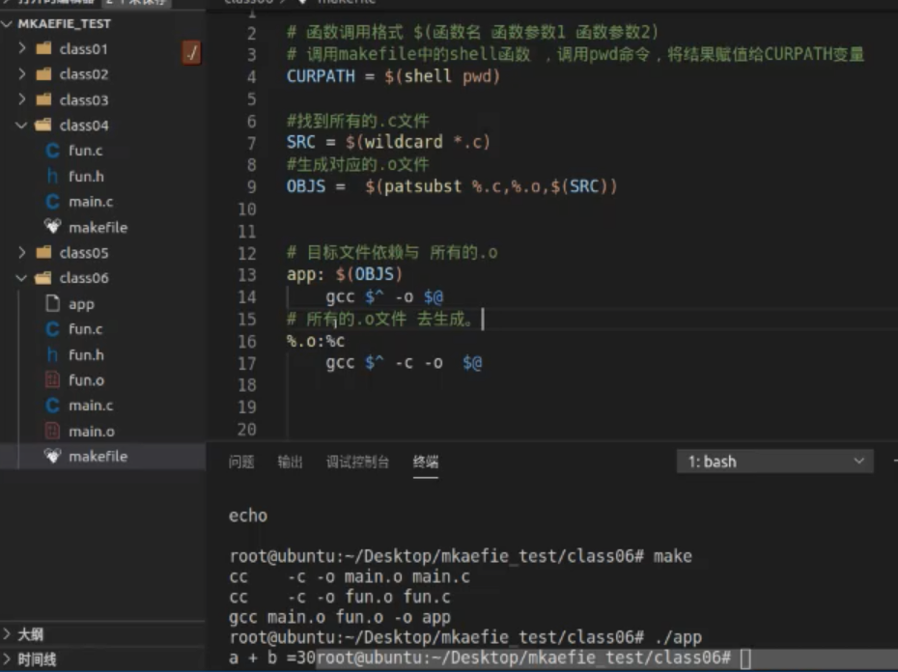Click editor line number 16
This screenshot has width=898, height=672.
coord(247,342)
